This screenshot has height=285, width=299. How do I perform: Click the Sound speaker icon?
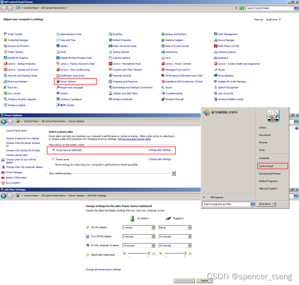coord(163,87)
